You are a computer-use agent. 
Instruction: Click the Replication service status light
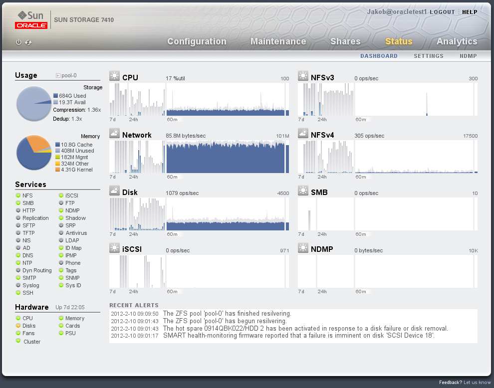pos(18,218)
